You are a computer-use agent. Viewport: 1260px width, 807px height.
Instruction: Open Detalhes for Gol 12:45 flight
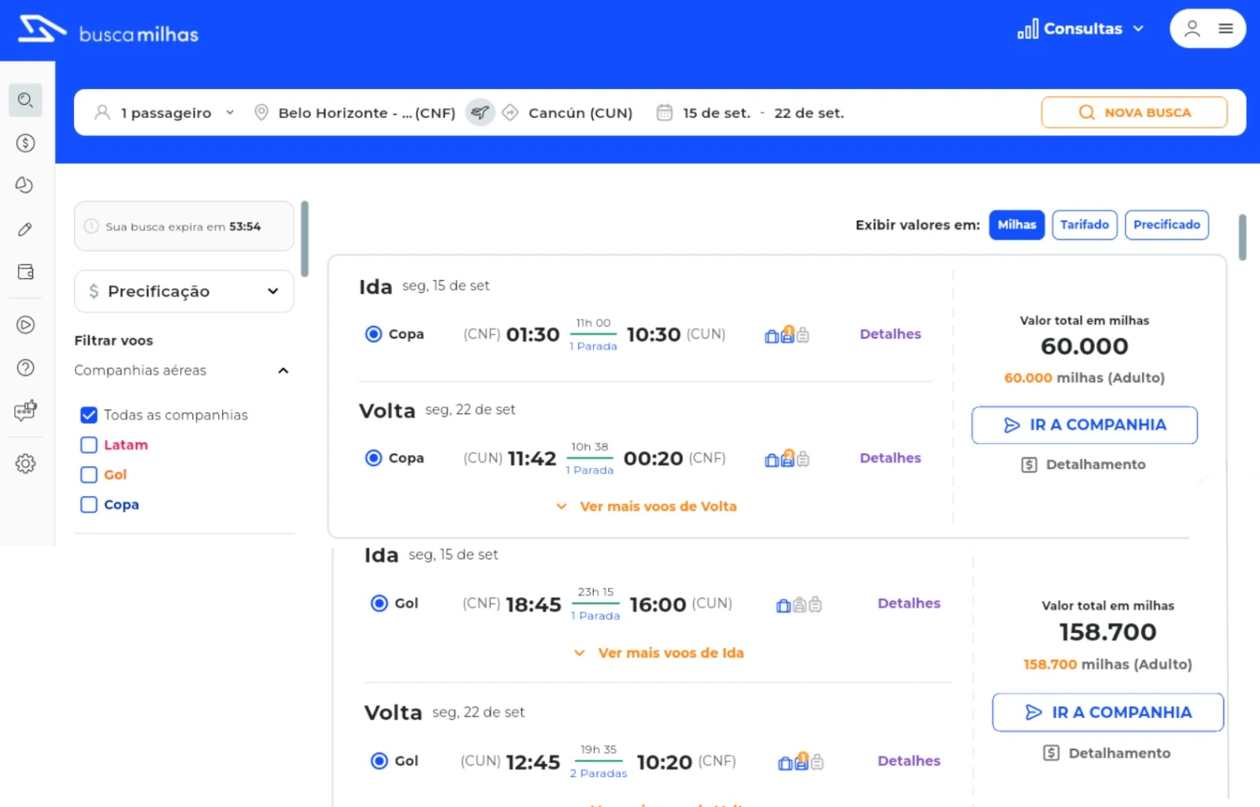click(909, 761)
